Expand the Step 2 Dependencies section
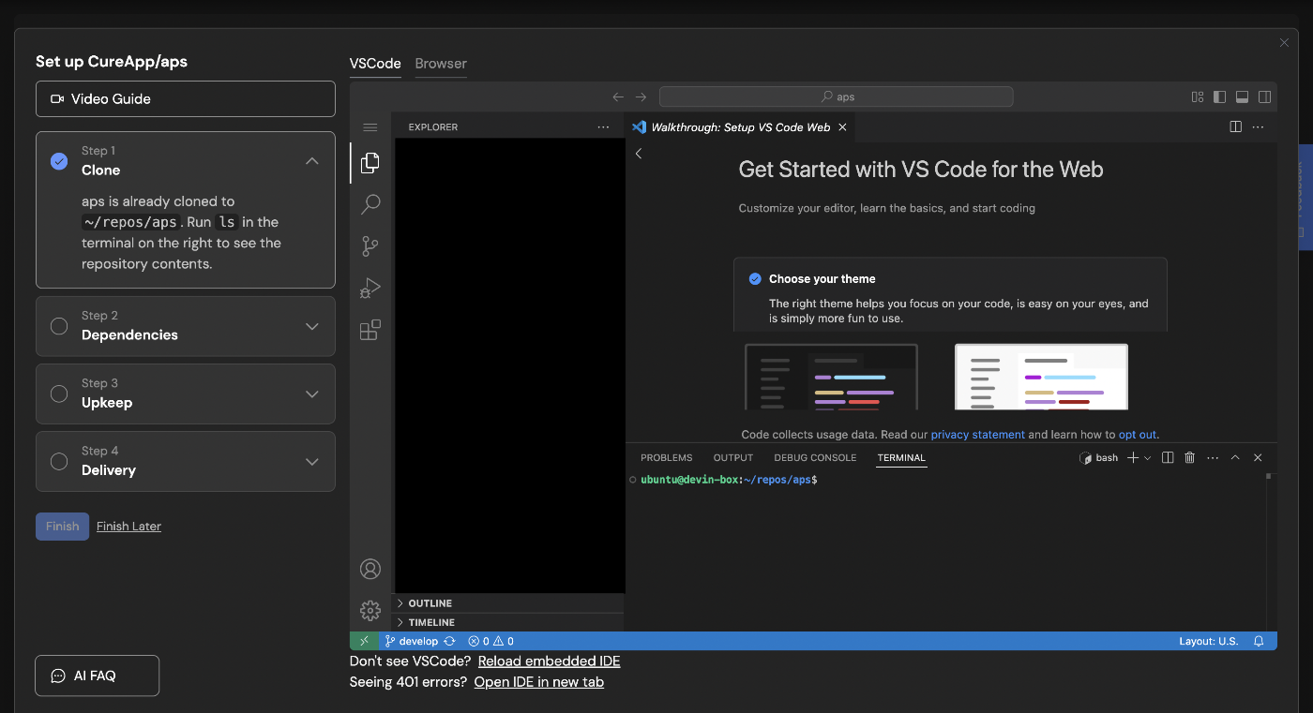 pyautogui.click(x=312, y=326)
